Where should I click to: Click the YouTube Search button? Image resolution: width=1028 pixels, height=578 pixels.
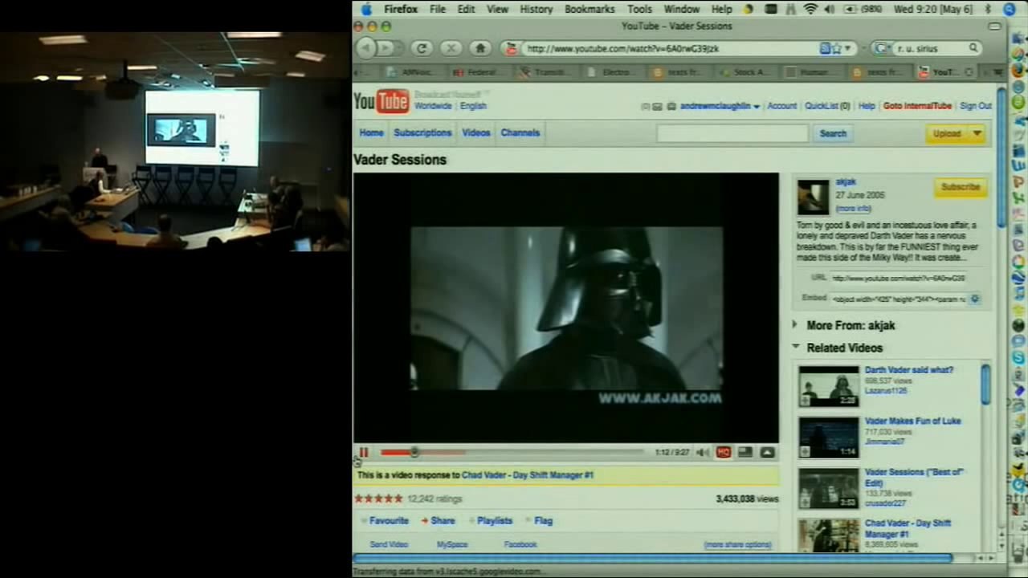pyautogui.click(x=833, y=133)
